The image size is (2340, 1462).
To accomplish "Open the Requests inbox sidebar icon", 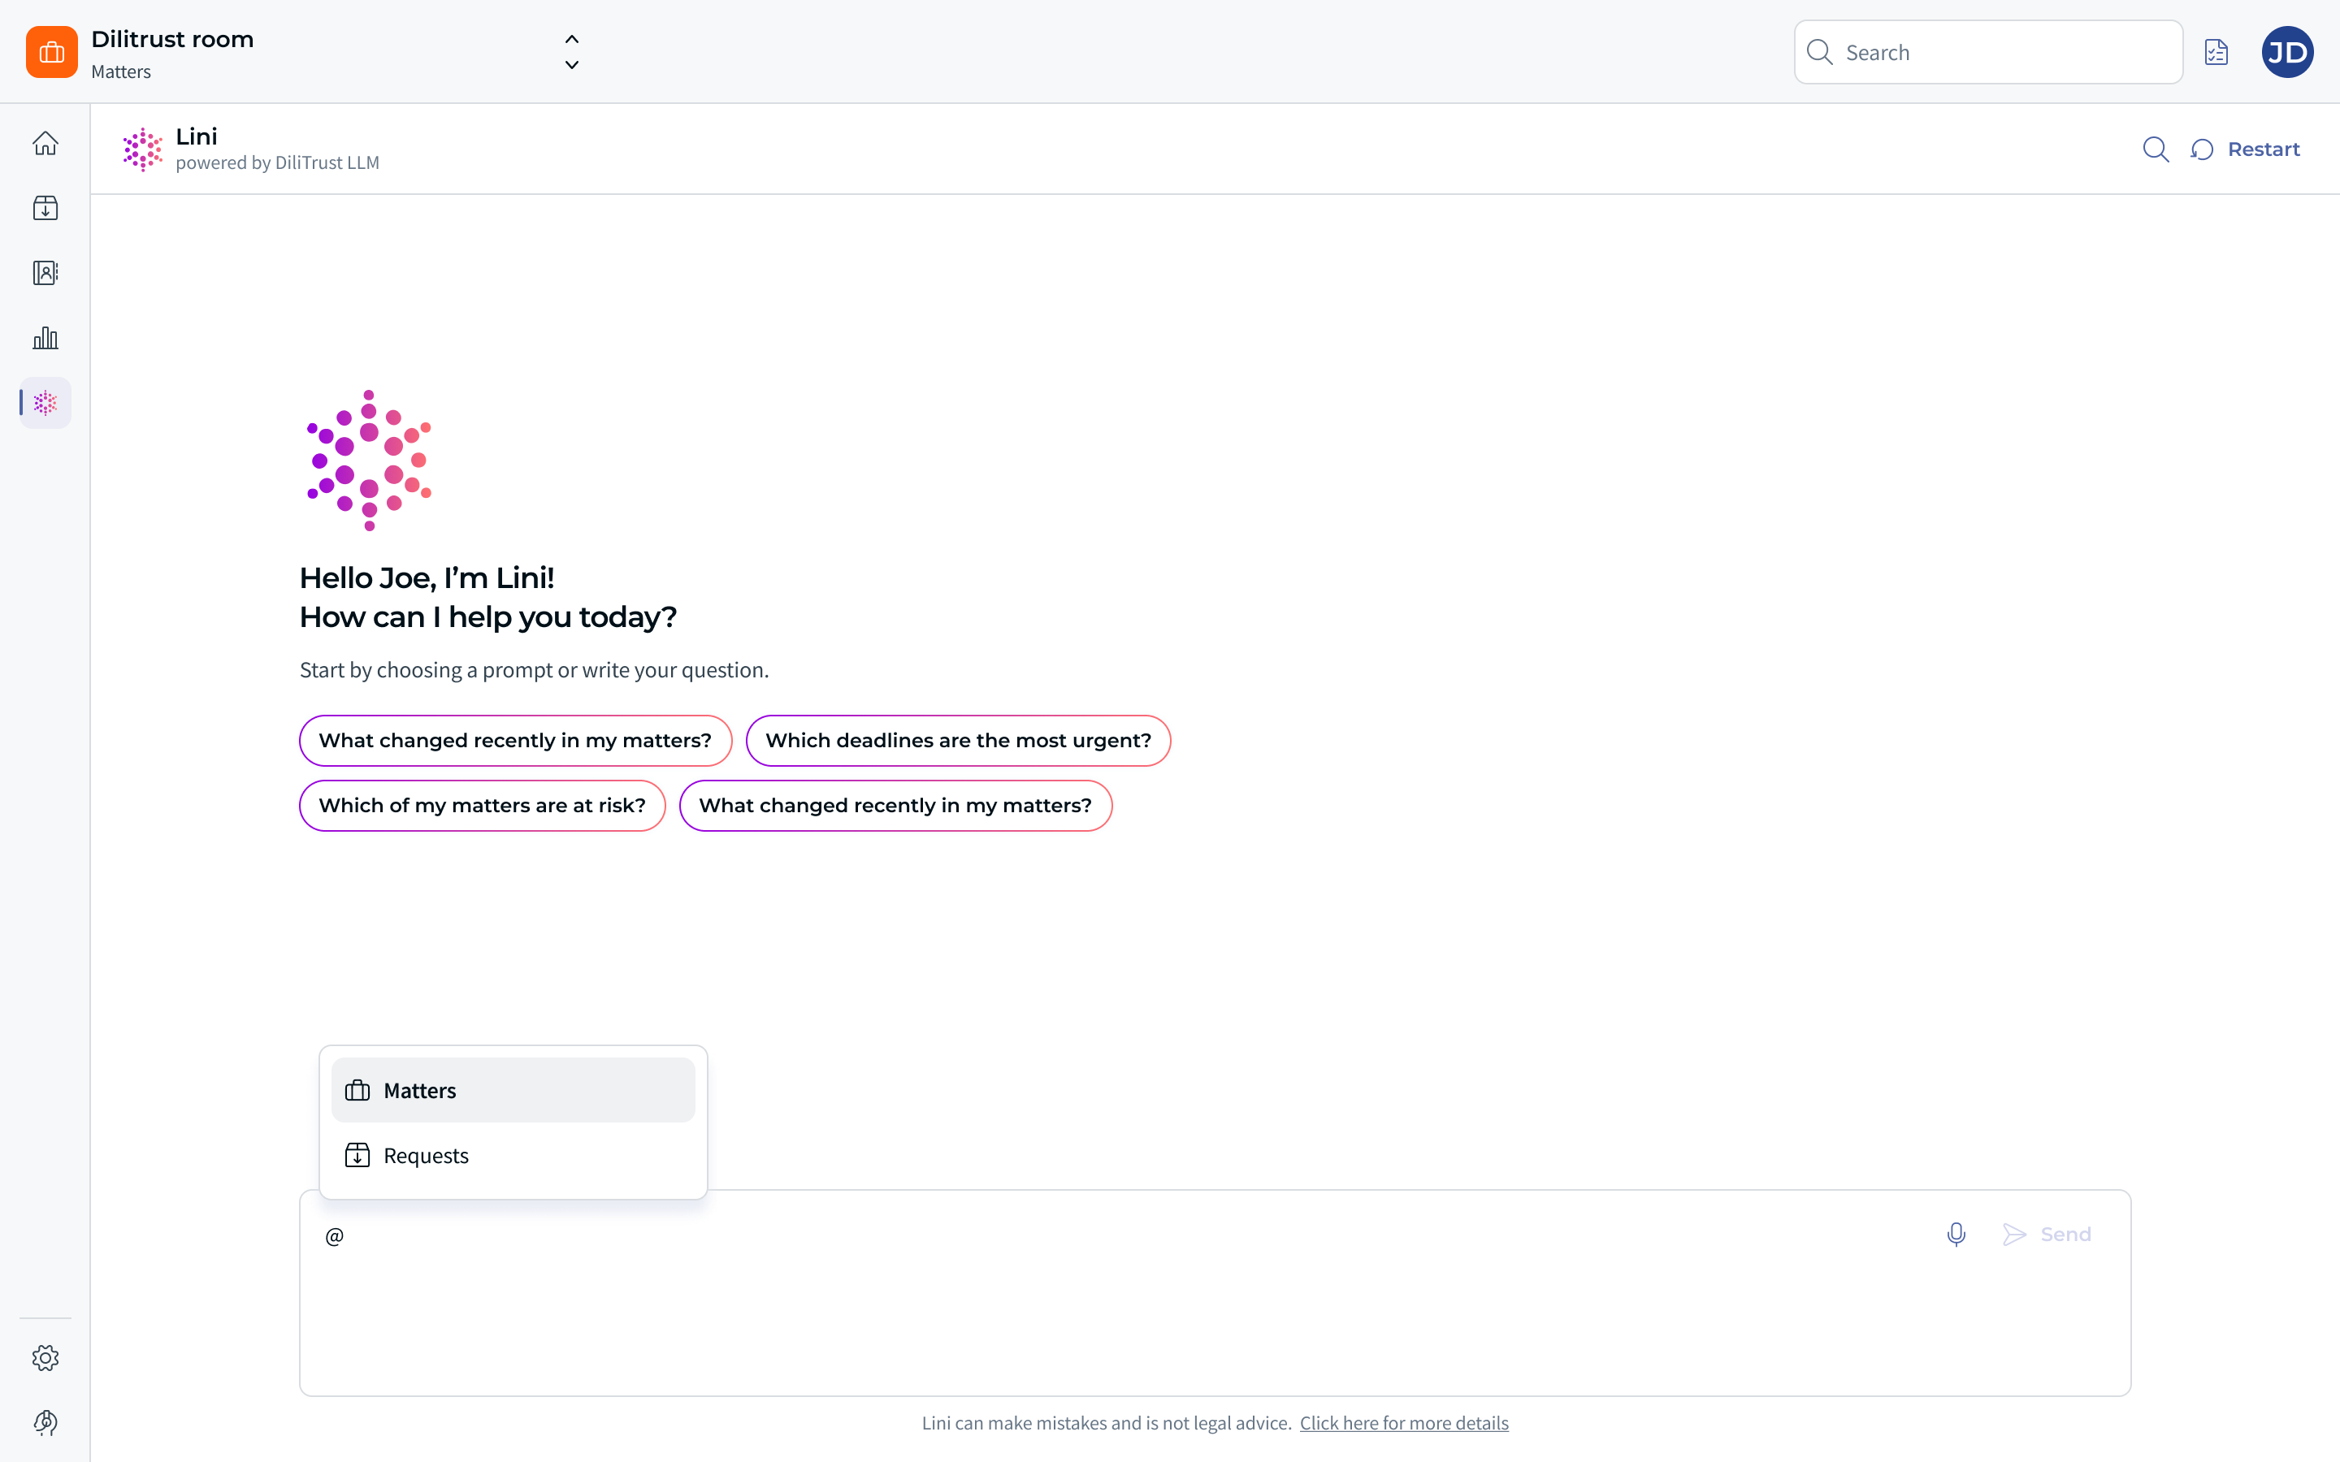I will pyautogui.click(x=45, y=208).
